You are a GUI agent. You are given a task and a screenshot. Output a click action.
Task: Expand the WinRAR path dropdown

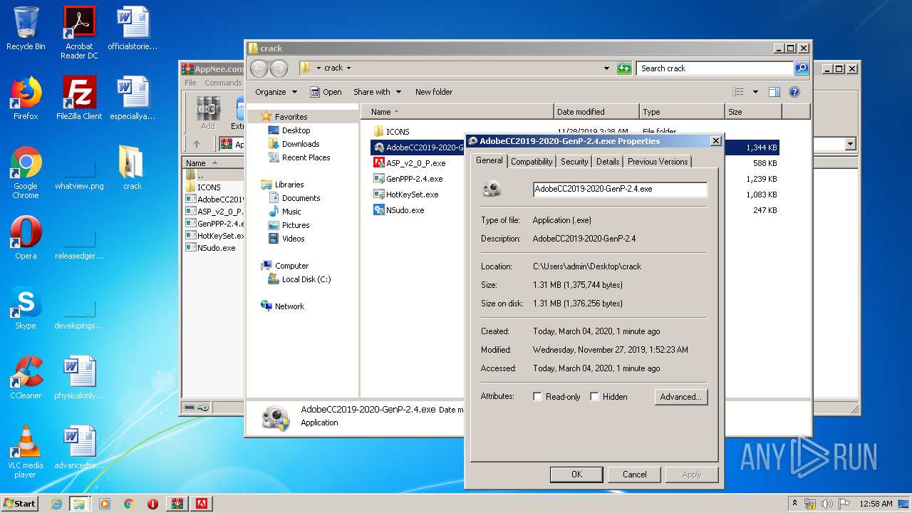point(850,144)
